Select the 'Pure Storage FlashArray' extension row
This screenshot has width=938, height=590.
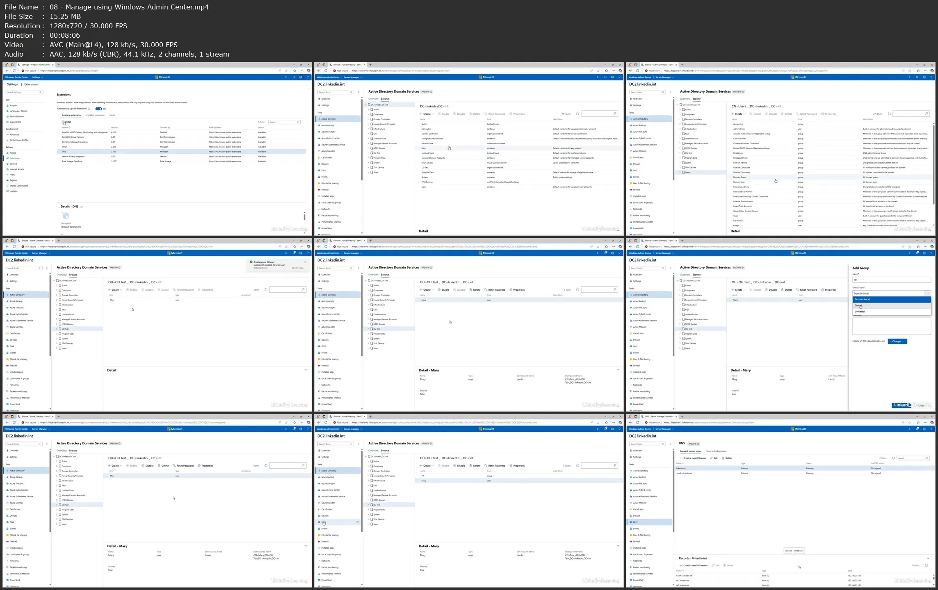[181, 161]
